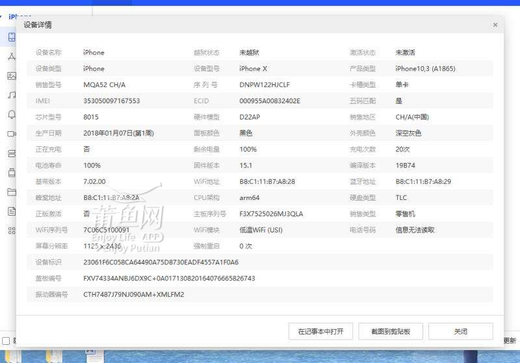Select WiFi module 低温WiFi (USI)

pyautogui.click(x=261, y=230)
